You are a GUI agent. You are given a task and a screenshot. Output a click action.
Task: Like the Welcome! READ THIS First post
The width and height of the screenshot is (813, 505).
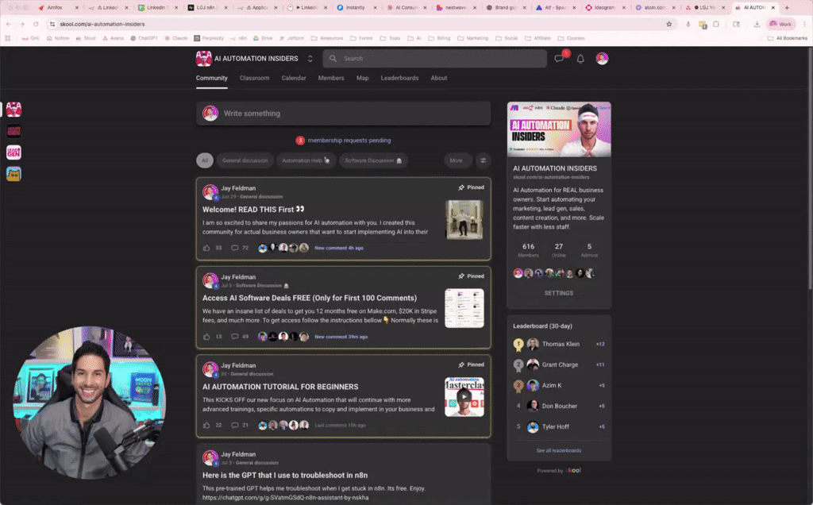click(207, 248)
